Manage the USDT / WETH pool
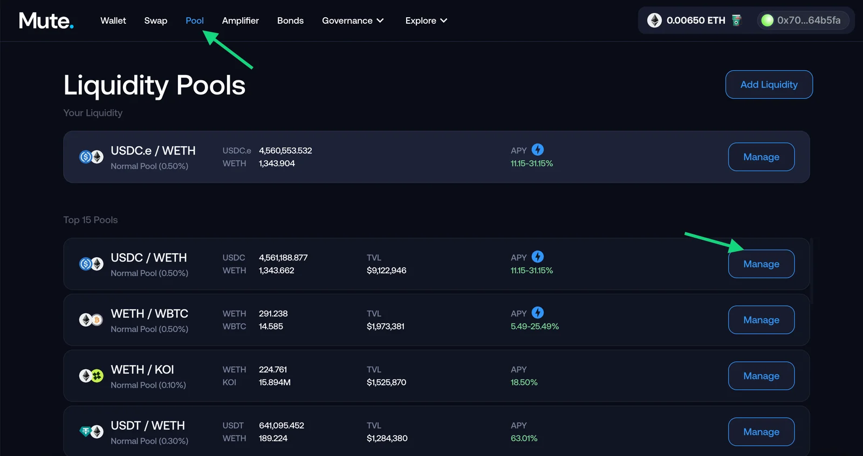This screenshot has height=456, width=863. 761,432
